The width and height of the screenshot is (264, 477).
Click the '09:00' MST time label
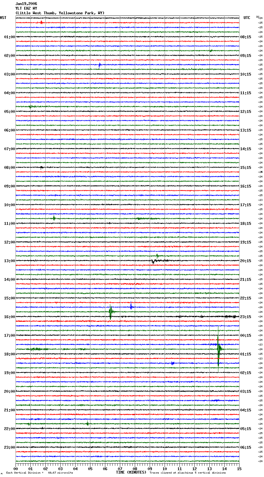click(x=10, y=186)
